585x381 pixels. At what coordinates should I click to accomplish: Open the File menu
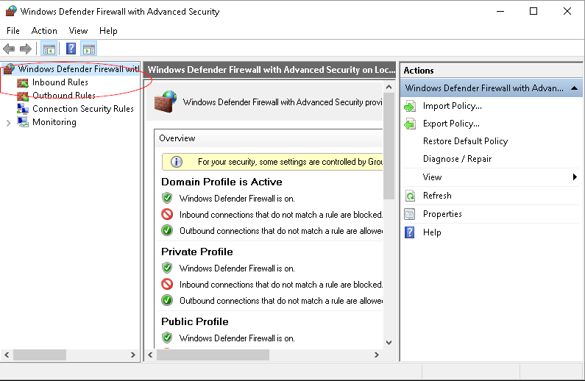click(x=13, y=31)
